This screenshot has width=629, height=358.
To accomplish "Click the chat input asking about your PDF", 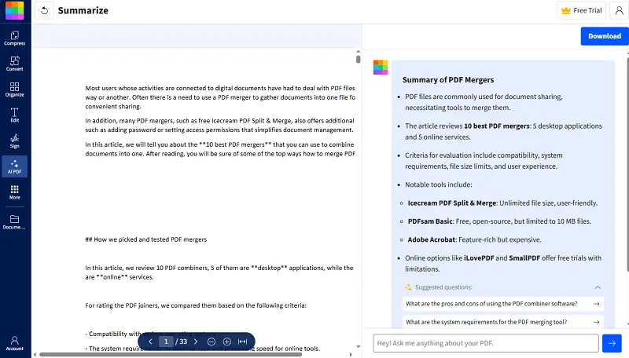I will 486,343.
